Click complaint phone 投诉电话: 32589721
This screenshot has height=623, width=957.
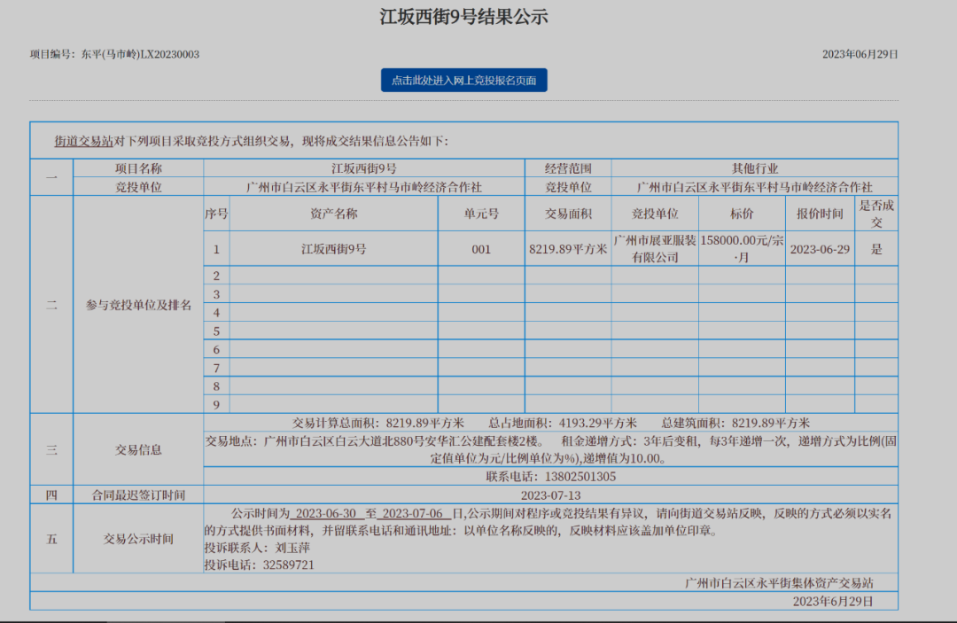pos(260,565)
